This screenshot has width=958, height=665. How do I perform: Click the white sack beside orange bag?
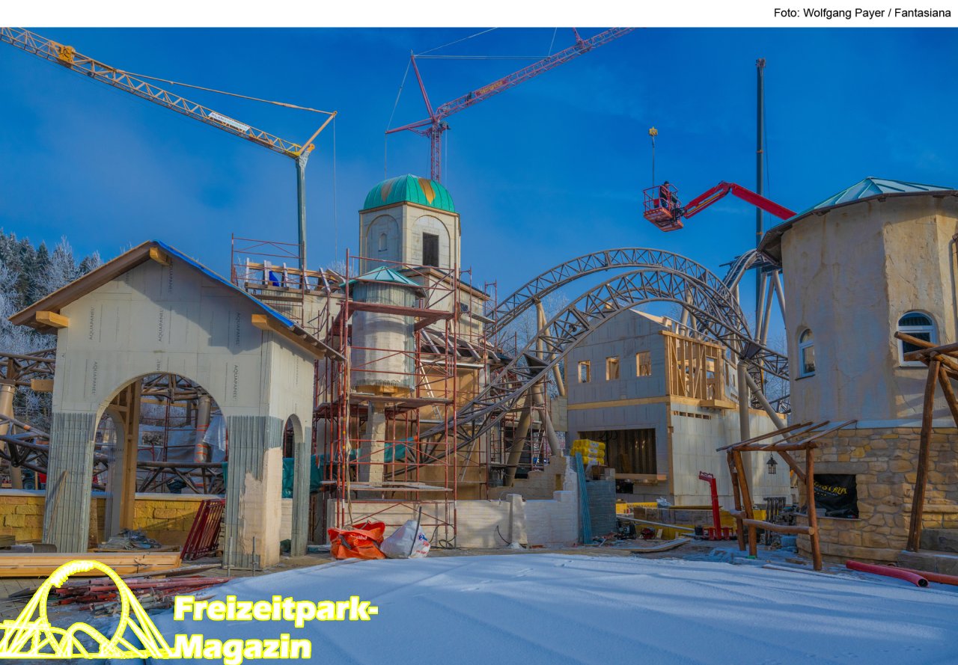pos(406,540)
